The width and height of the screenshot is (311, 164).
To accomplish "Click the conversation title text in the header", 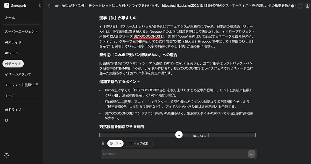I will point(175,6).
